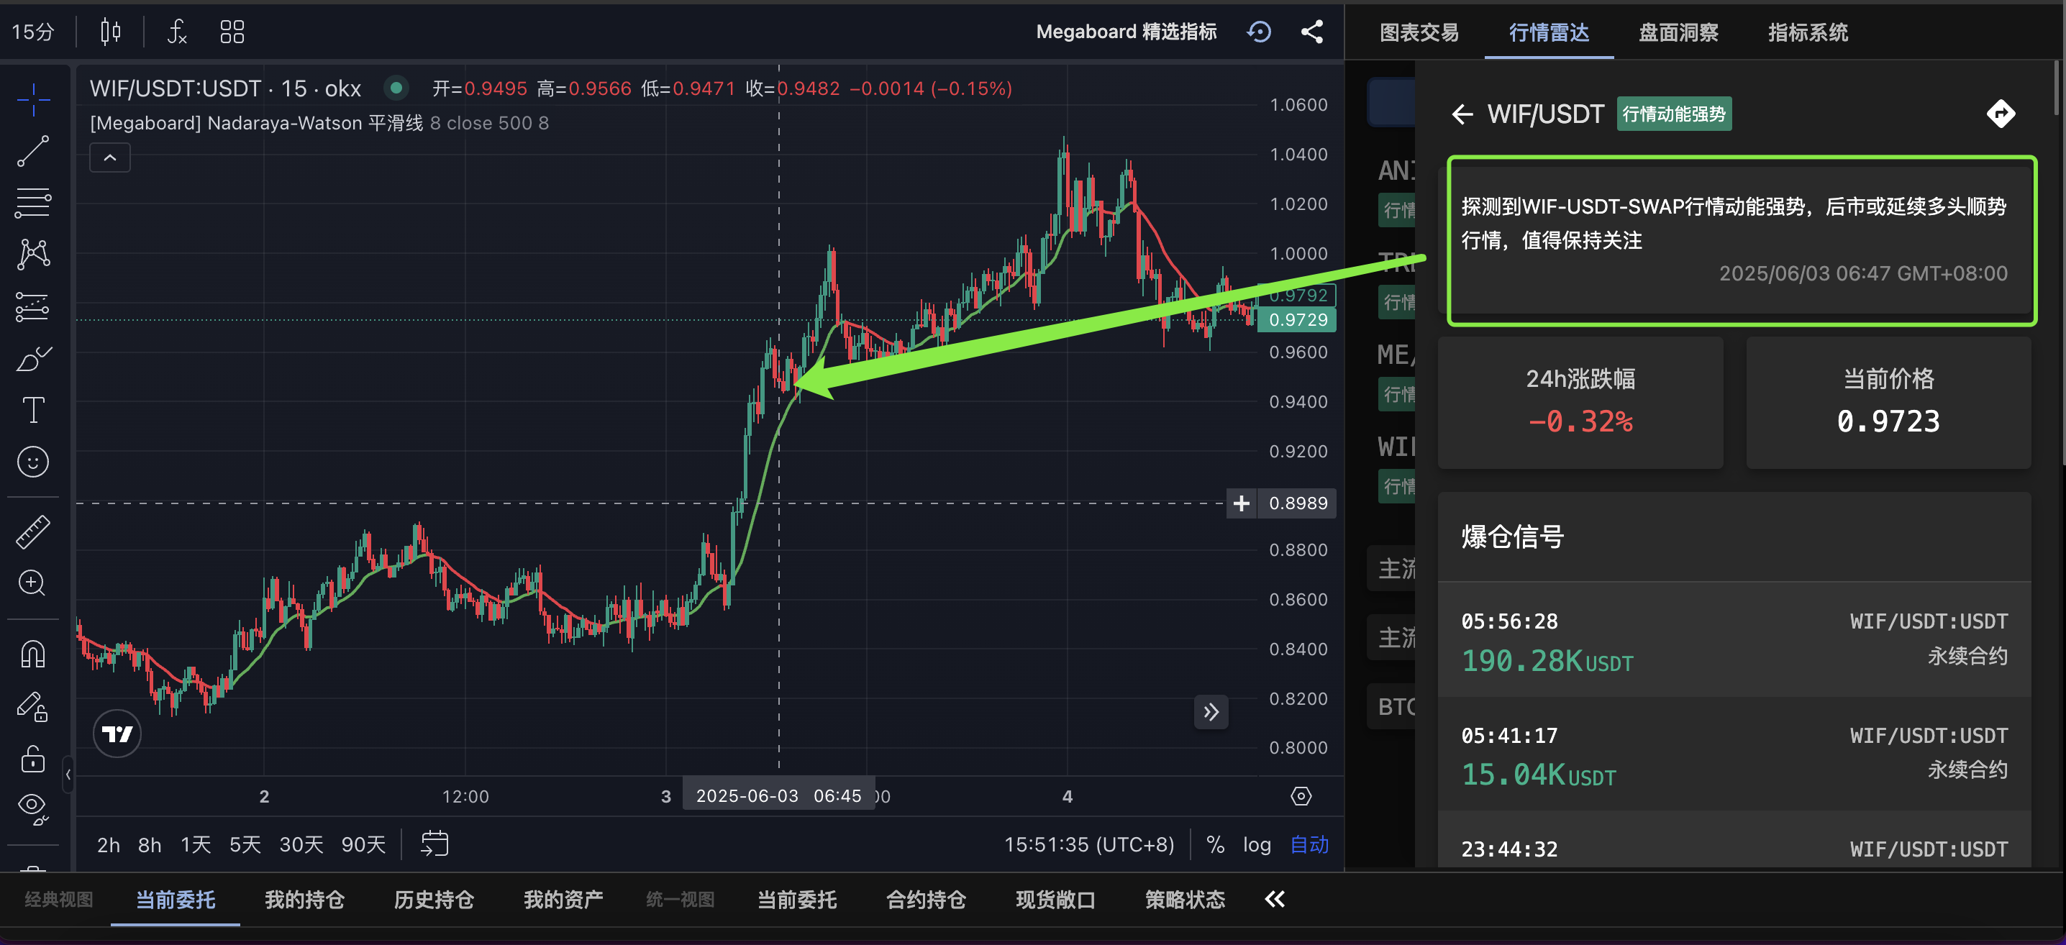This screenshot has height=945, width=2066.
Task: Toggle percent scale mode
Action: (x=1215, y=845)
